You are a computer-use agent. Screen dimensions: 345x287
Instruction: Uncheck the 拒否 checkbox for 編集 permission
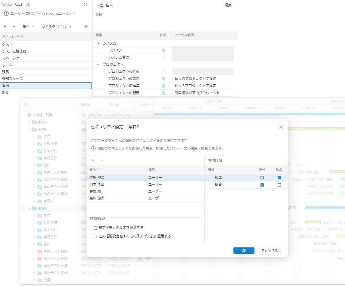pos(279,178)
